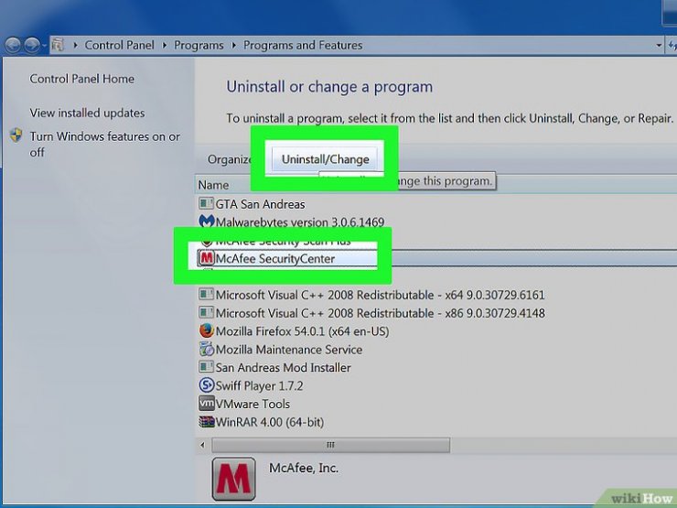Screen dimensions: 677x508
Task: Select Malwarebytes version 3.0.6.1469 entry
Action: (300, 222)
